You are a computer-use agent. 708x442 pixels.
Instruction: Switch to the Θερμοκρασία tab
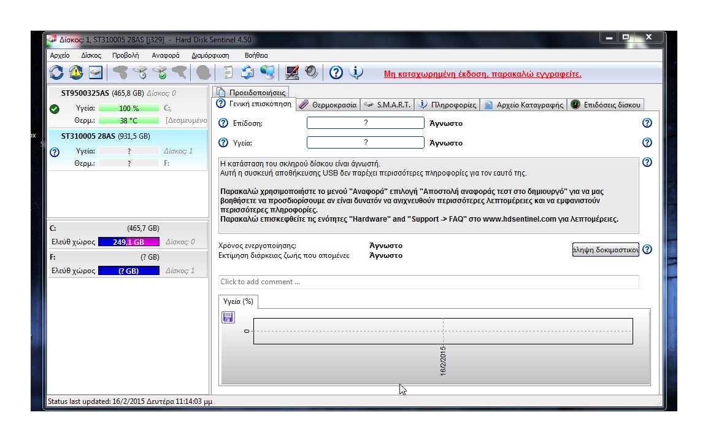point(328,105)
